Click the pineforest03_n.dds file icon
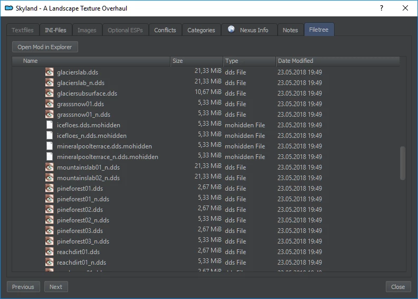The image size is (418, 299). click(49, 241)
